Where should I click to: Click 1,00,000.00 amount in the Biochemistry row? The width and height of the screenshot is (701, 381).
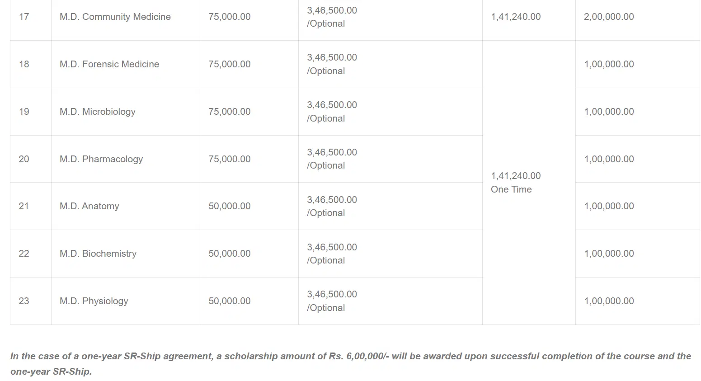coord(608,254)
